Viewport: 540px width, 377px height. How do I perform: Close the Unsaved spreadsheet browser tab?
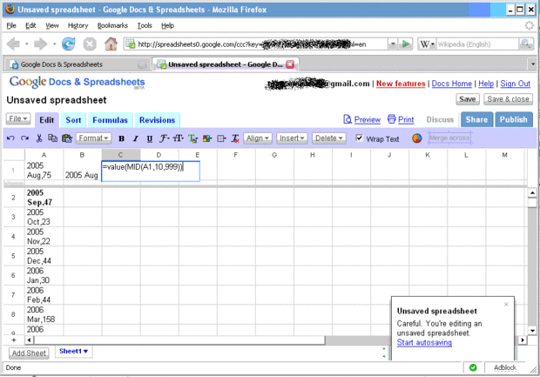coord(290,64)
